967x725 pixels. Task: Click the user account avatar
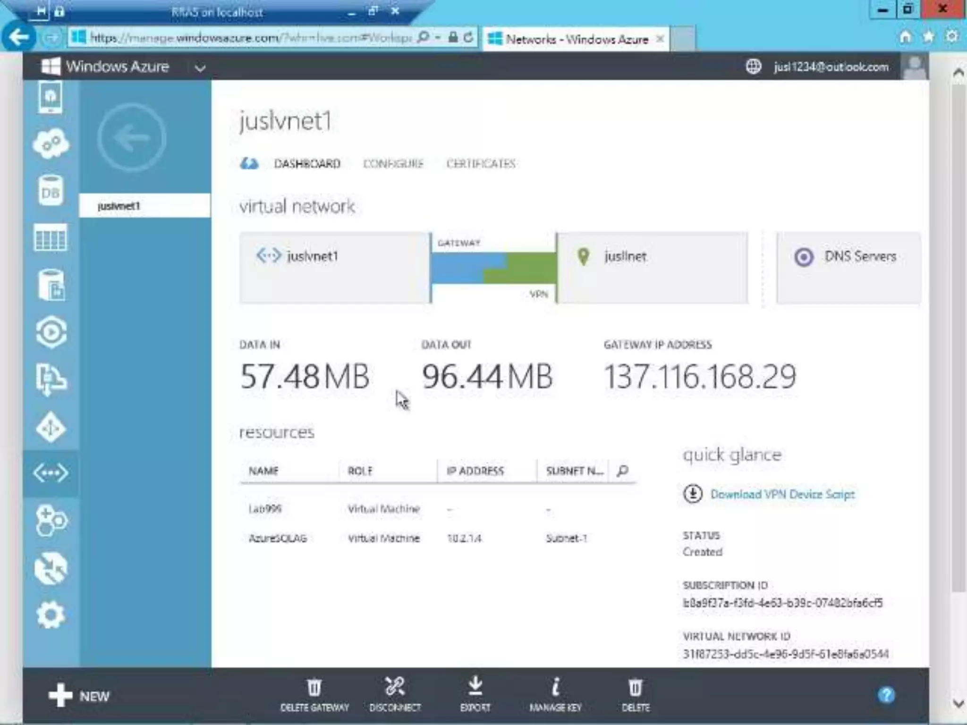coord(916,67)
